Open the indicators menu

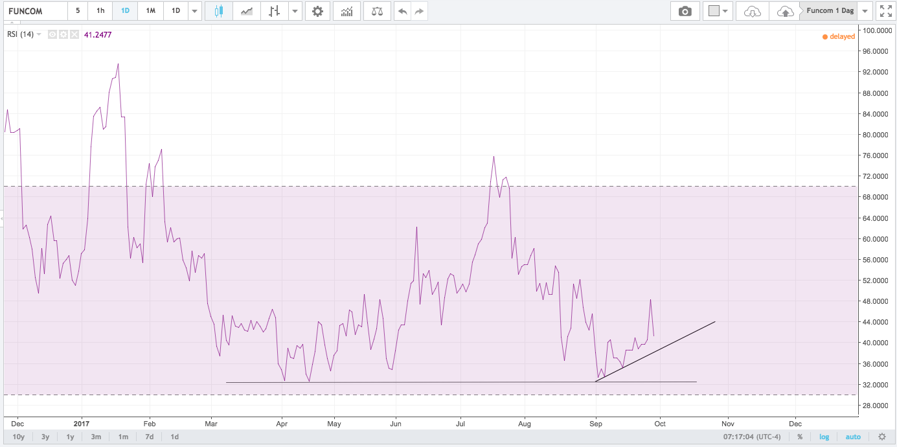[x=347, y=11]
